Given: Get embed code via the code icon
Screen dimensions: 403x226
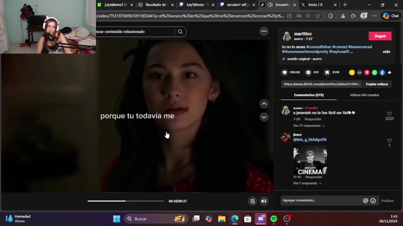Looking at the screenshot, I should 360,73.
